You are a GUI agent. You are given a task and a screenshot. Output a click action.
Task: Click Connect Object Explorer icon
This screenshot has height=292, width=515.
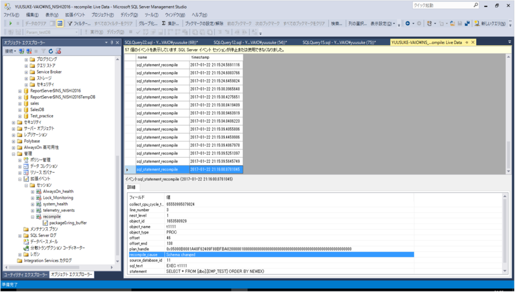[x=22, y=51]
